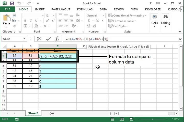Click the Orientation text angle icon
This screenshot has height=122, width=184.
[x=74, y=26]
